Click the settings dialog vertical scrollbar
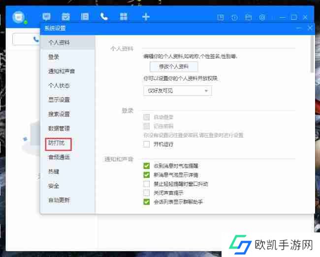320x257 pixels. [x=312, y=55]
